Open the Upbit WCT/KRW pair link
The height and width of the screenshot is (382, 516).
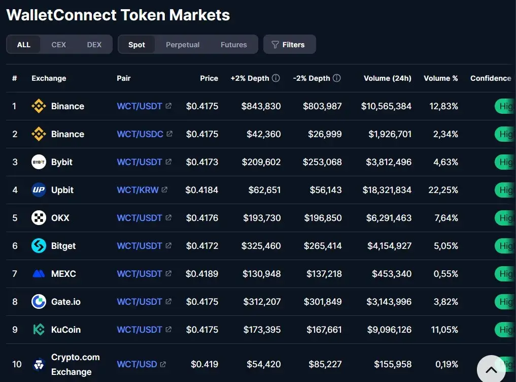coord(137,190)
